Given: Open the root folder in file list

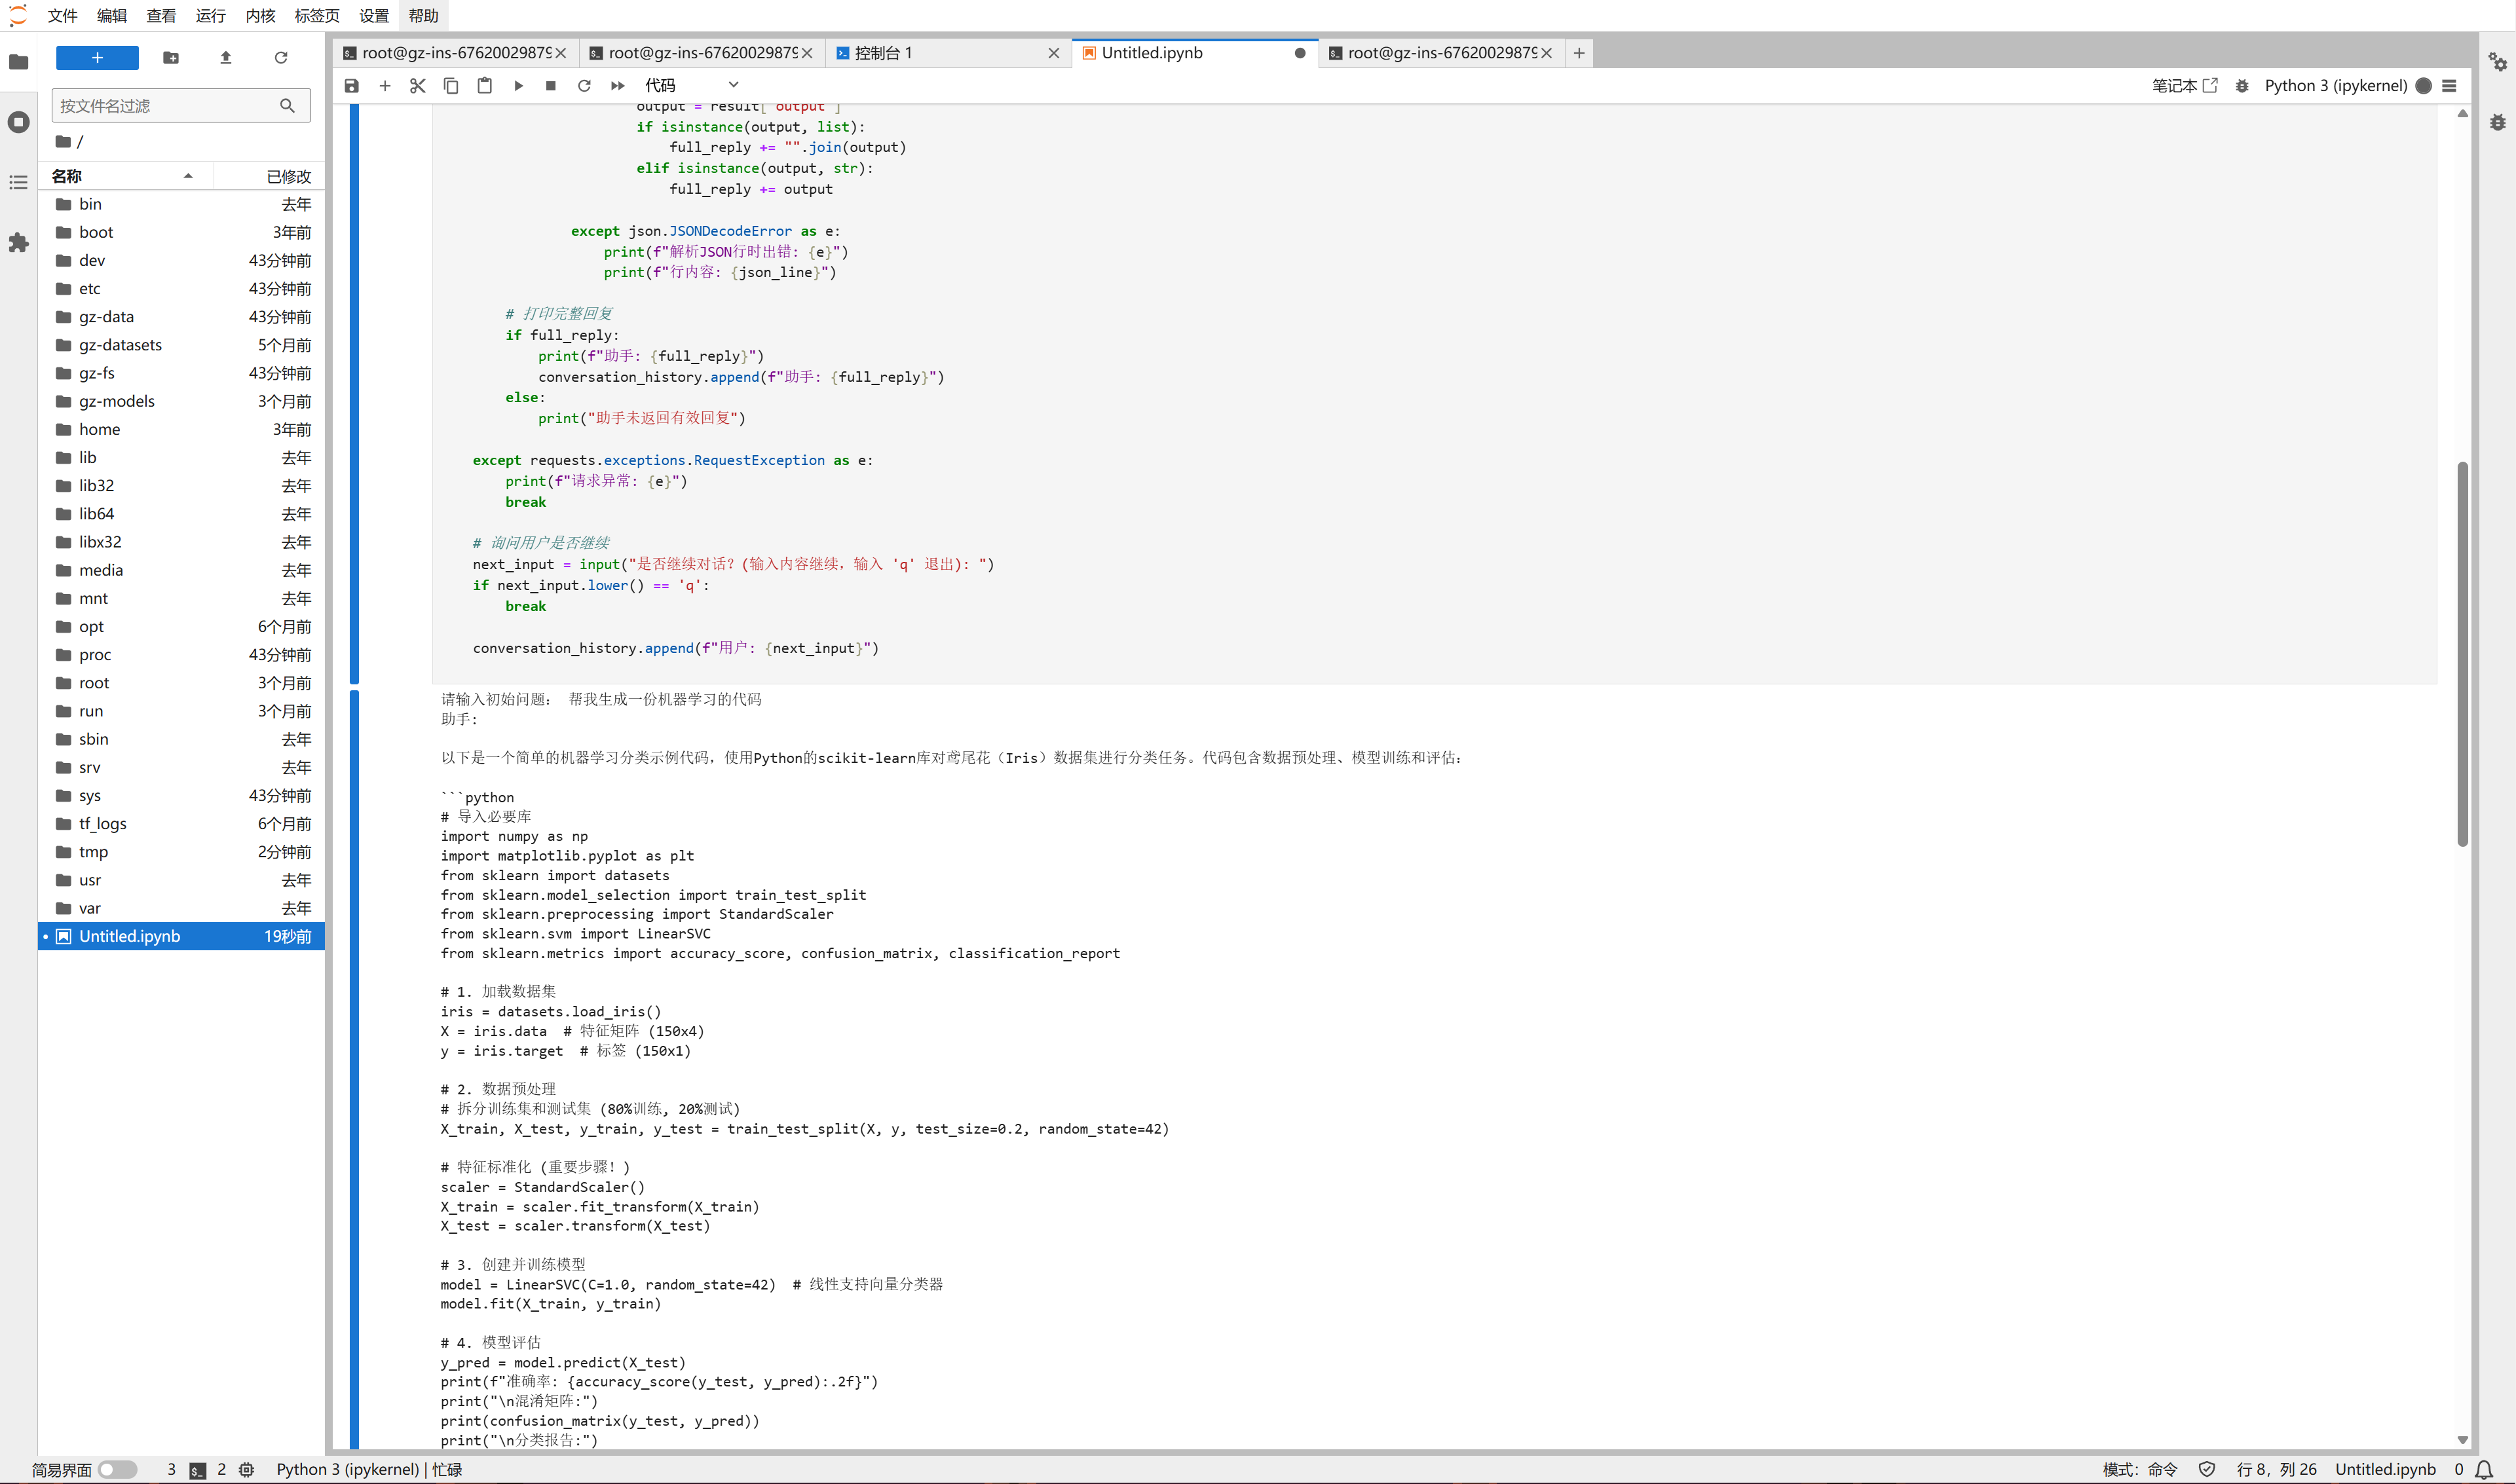Looking at the screenshot, I should point(181,683).
